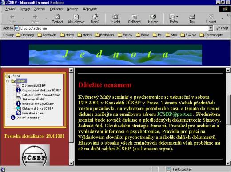Open Diskusní stránka JČSBP in tree
The image size is (231, 172).
[38, 108]
